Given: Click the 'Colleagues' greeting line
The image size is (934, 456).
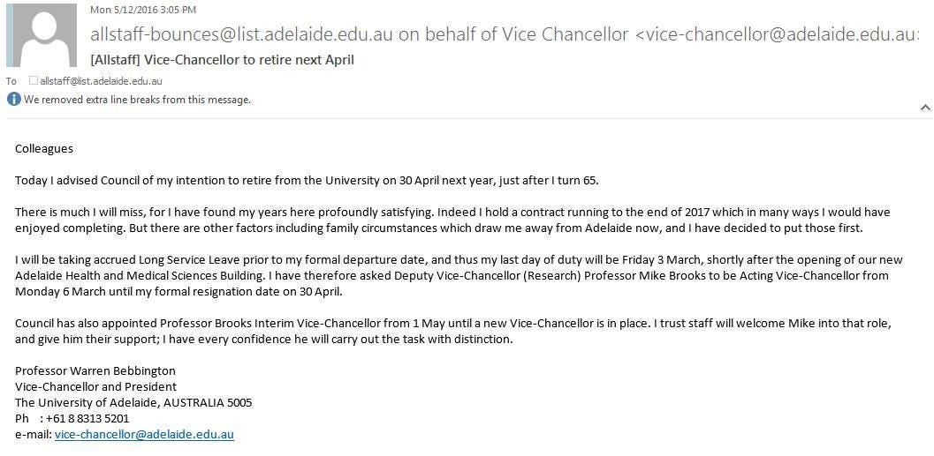Looking at the screenshot, I should coord(44,149).
